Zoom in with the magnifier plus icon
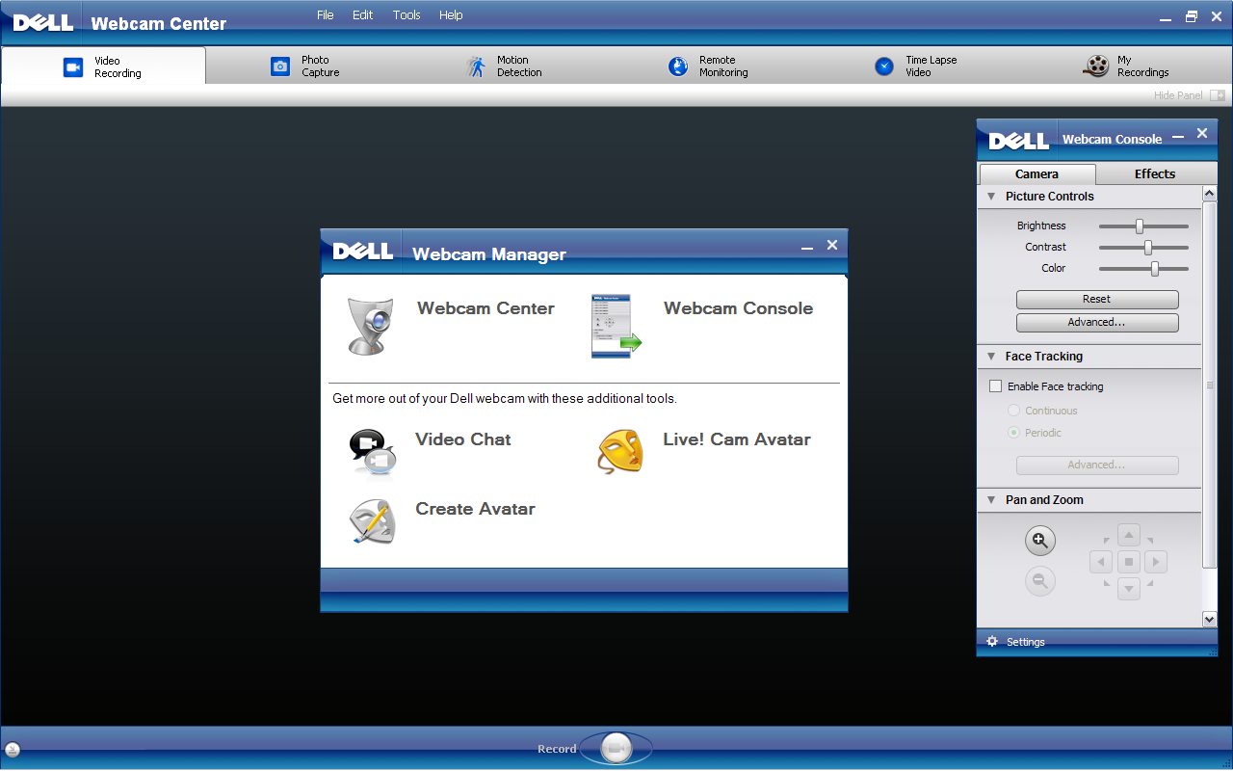1233x771 pixels. (1040, 541)
